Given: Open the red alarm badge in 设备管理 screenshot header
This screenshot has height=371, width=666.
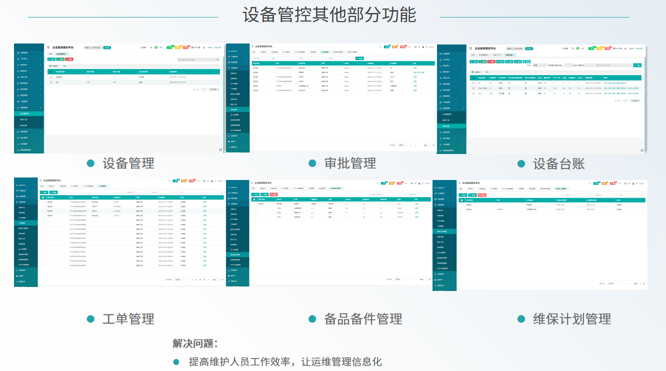Looking at the screenshot, I should (186, 47).
